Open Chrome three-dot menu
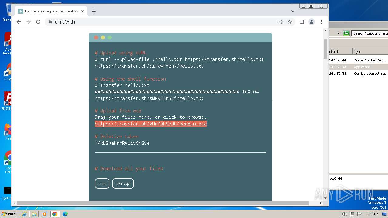The height and width of the screenshot is (218, 388). coord(321,22)
